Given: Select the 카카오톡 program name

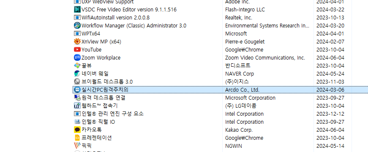Looking at the screenshot, I should (92, 130).
